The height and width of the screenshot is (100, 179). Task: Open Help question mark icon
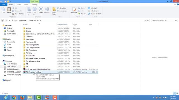[x=178, y=4]
